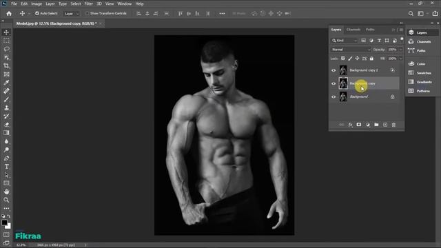Select the Rectangle shape tool
The width and height of the screenshot is (441, 248).
click(x=6, y=183)
